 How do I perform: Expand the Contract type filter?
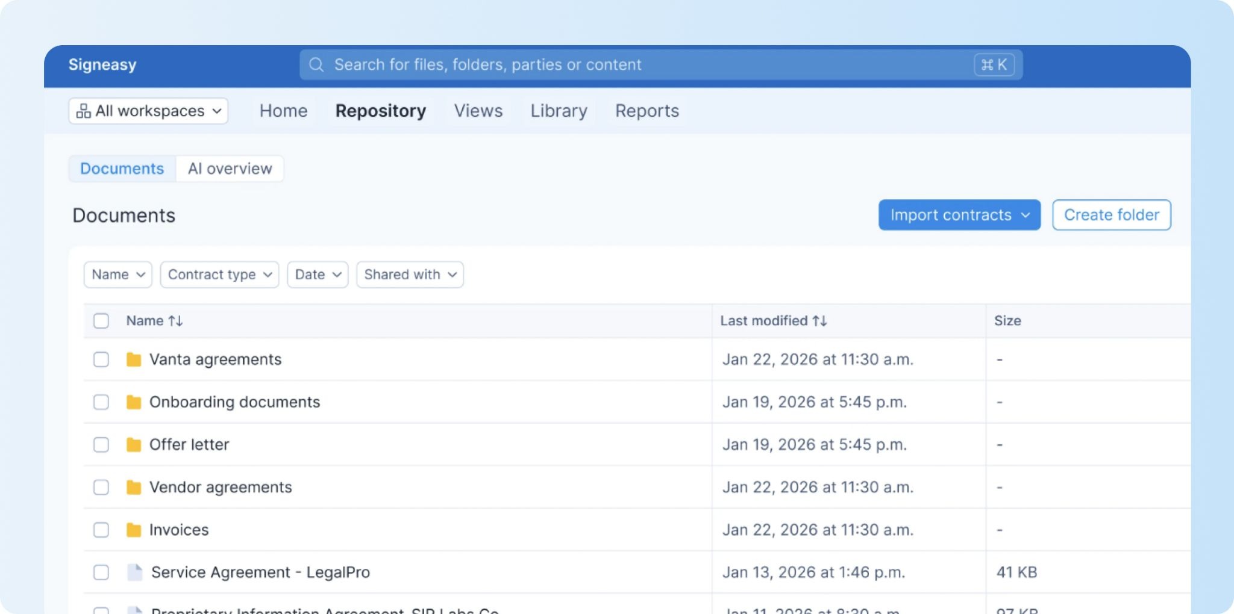[219, 274]
